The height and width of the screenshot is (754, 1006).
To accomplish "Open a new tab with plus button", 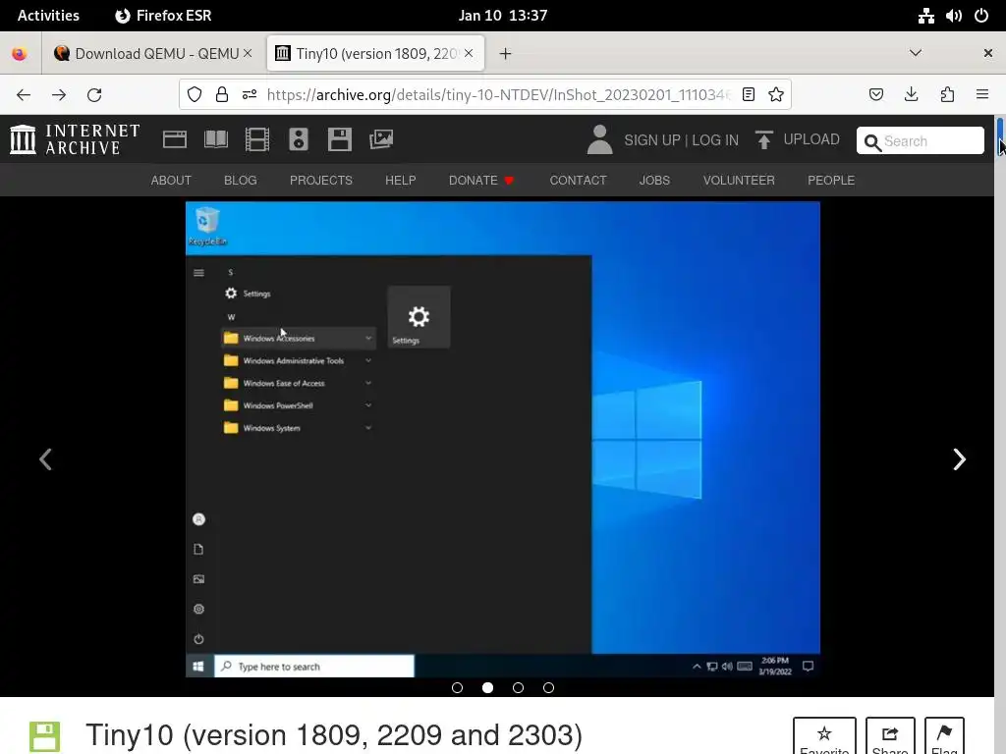I will [x=506, y=54].
